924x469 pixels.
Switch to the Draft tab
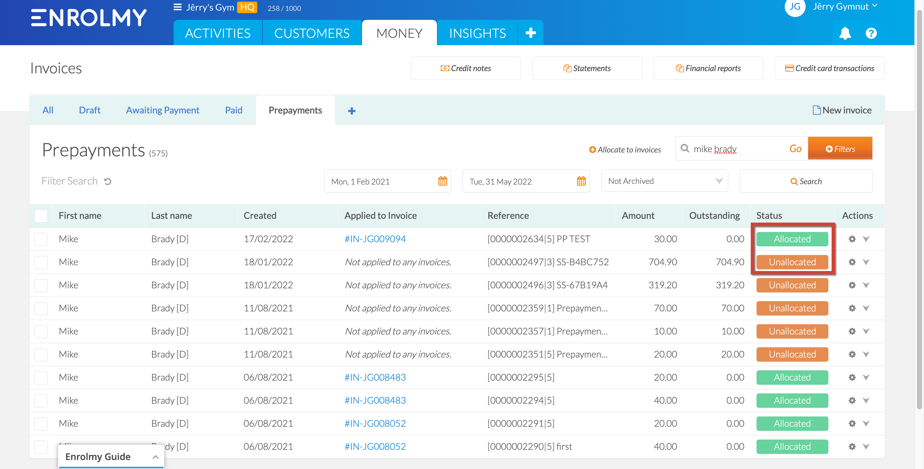89,110
